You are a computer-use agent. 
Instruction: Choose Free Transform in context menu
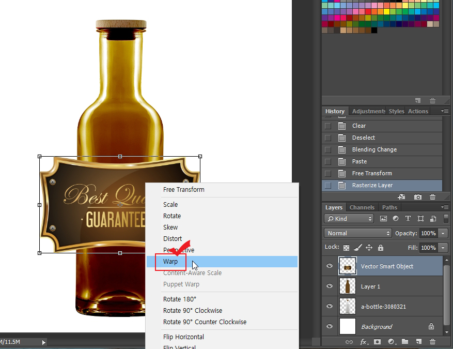coord(222,190)
